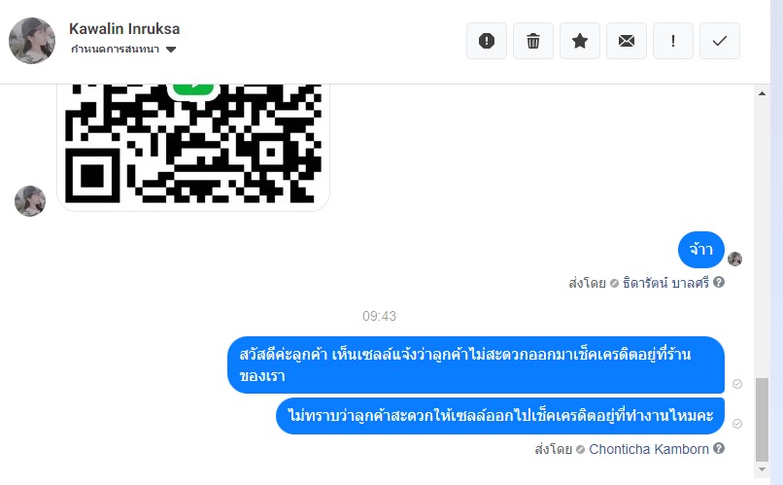The image size is (783, 485).
Task: Mark conversation done with checkmark button
Action: point(720,41)
